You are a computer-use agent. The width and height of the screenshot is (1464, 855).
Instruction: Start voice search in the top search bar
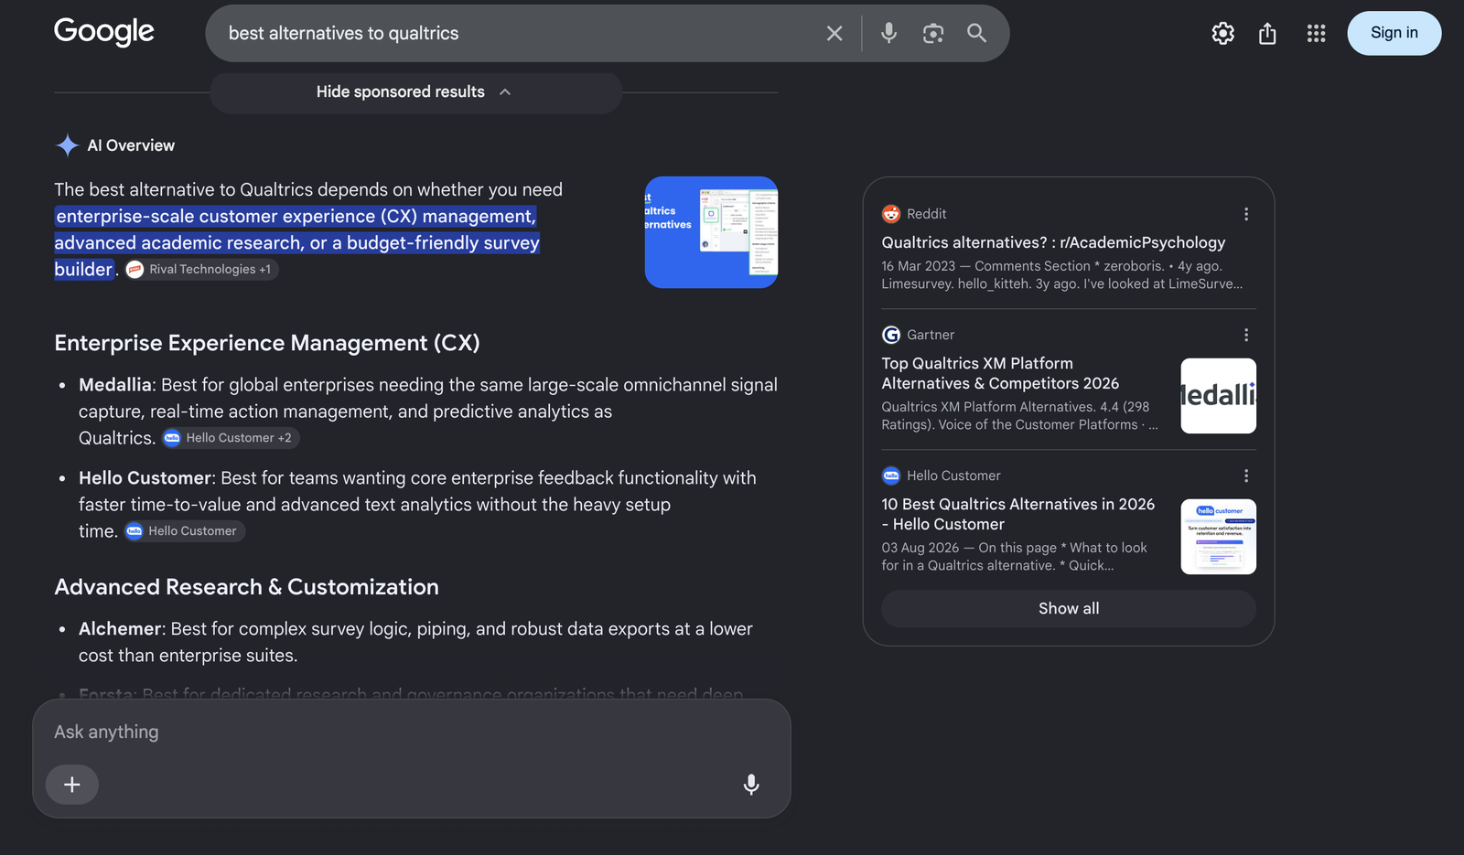coord(888,34)
